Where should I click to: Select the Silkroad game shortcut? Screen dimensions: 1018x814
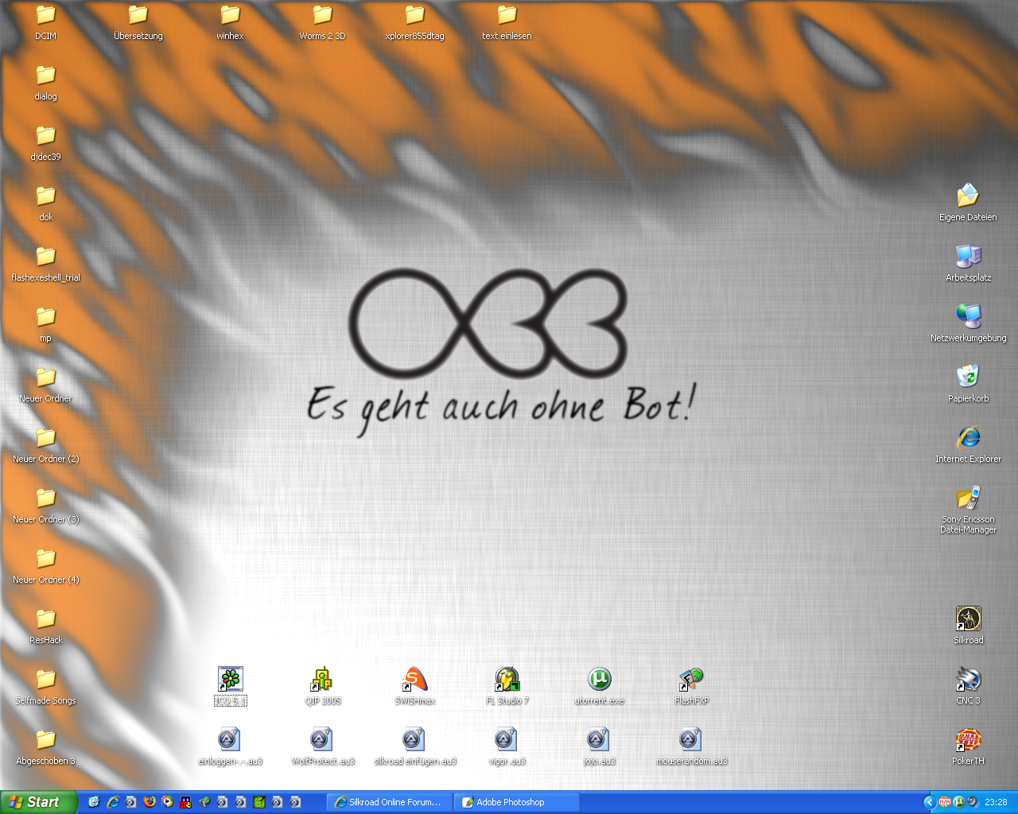pos(968,619)
